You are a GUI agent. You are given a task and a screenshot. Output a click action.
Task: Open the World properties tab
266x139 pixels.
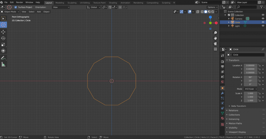coord(222,82)
